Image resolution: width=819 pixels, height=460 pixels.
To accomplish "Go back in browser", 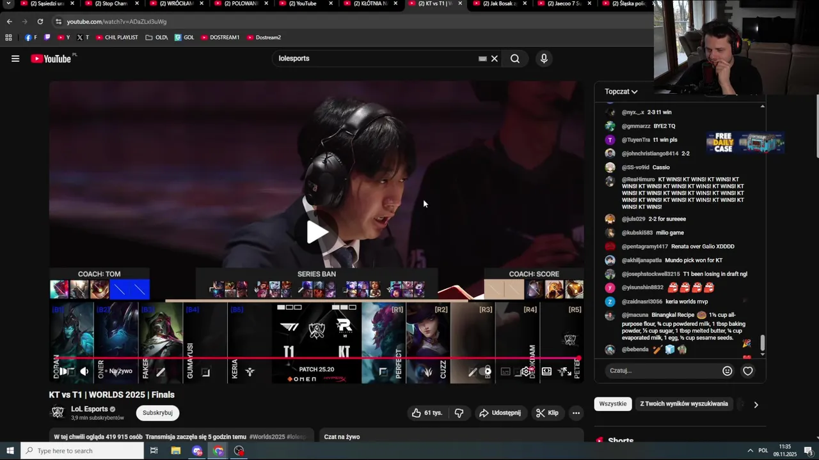I will (9, 21).
